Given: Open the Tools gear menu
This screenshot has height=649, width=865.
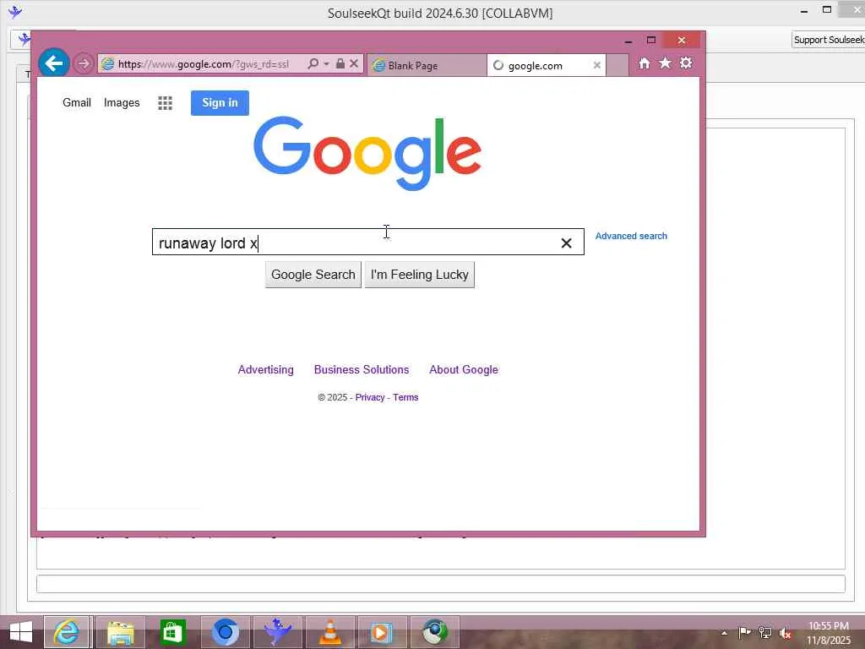Looking at the screenshot, I should click(686, 63).
